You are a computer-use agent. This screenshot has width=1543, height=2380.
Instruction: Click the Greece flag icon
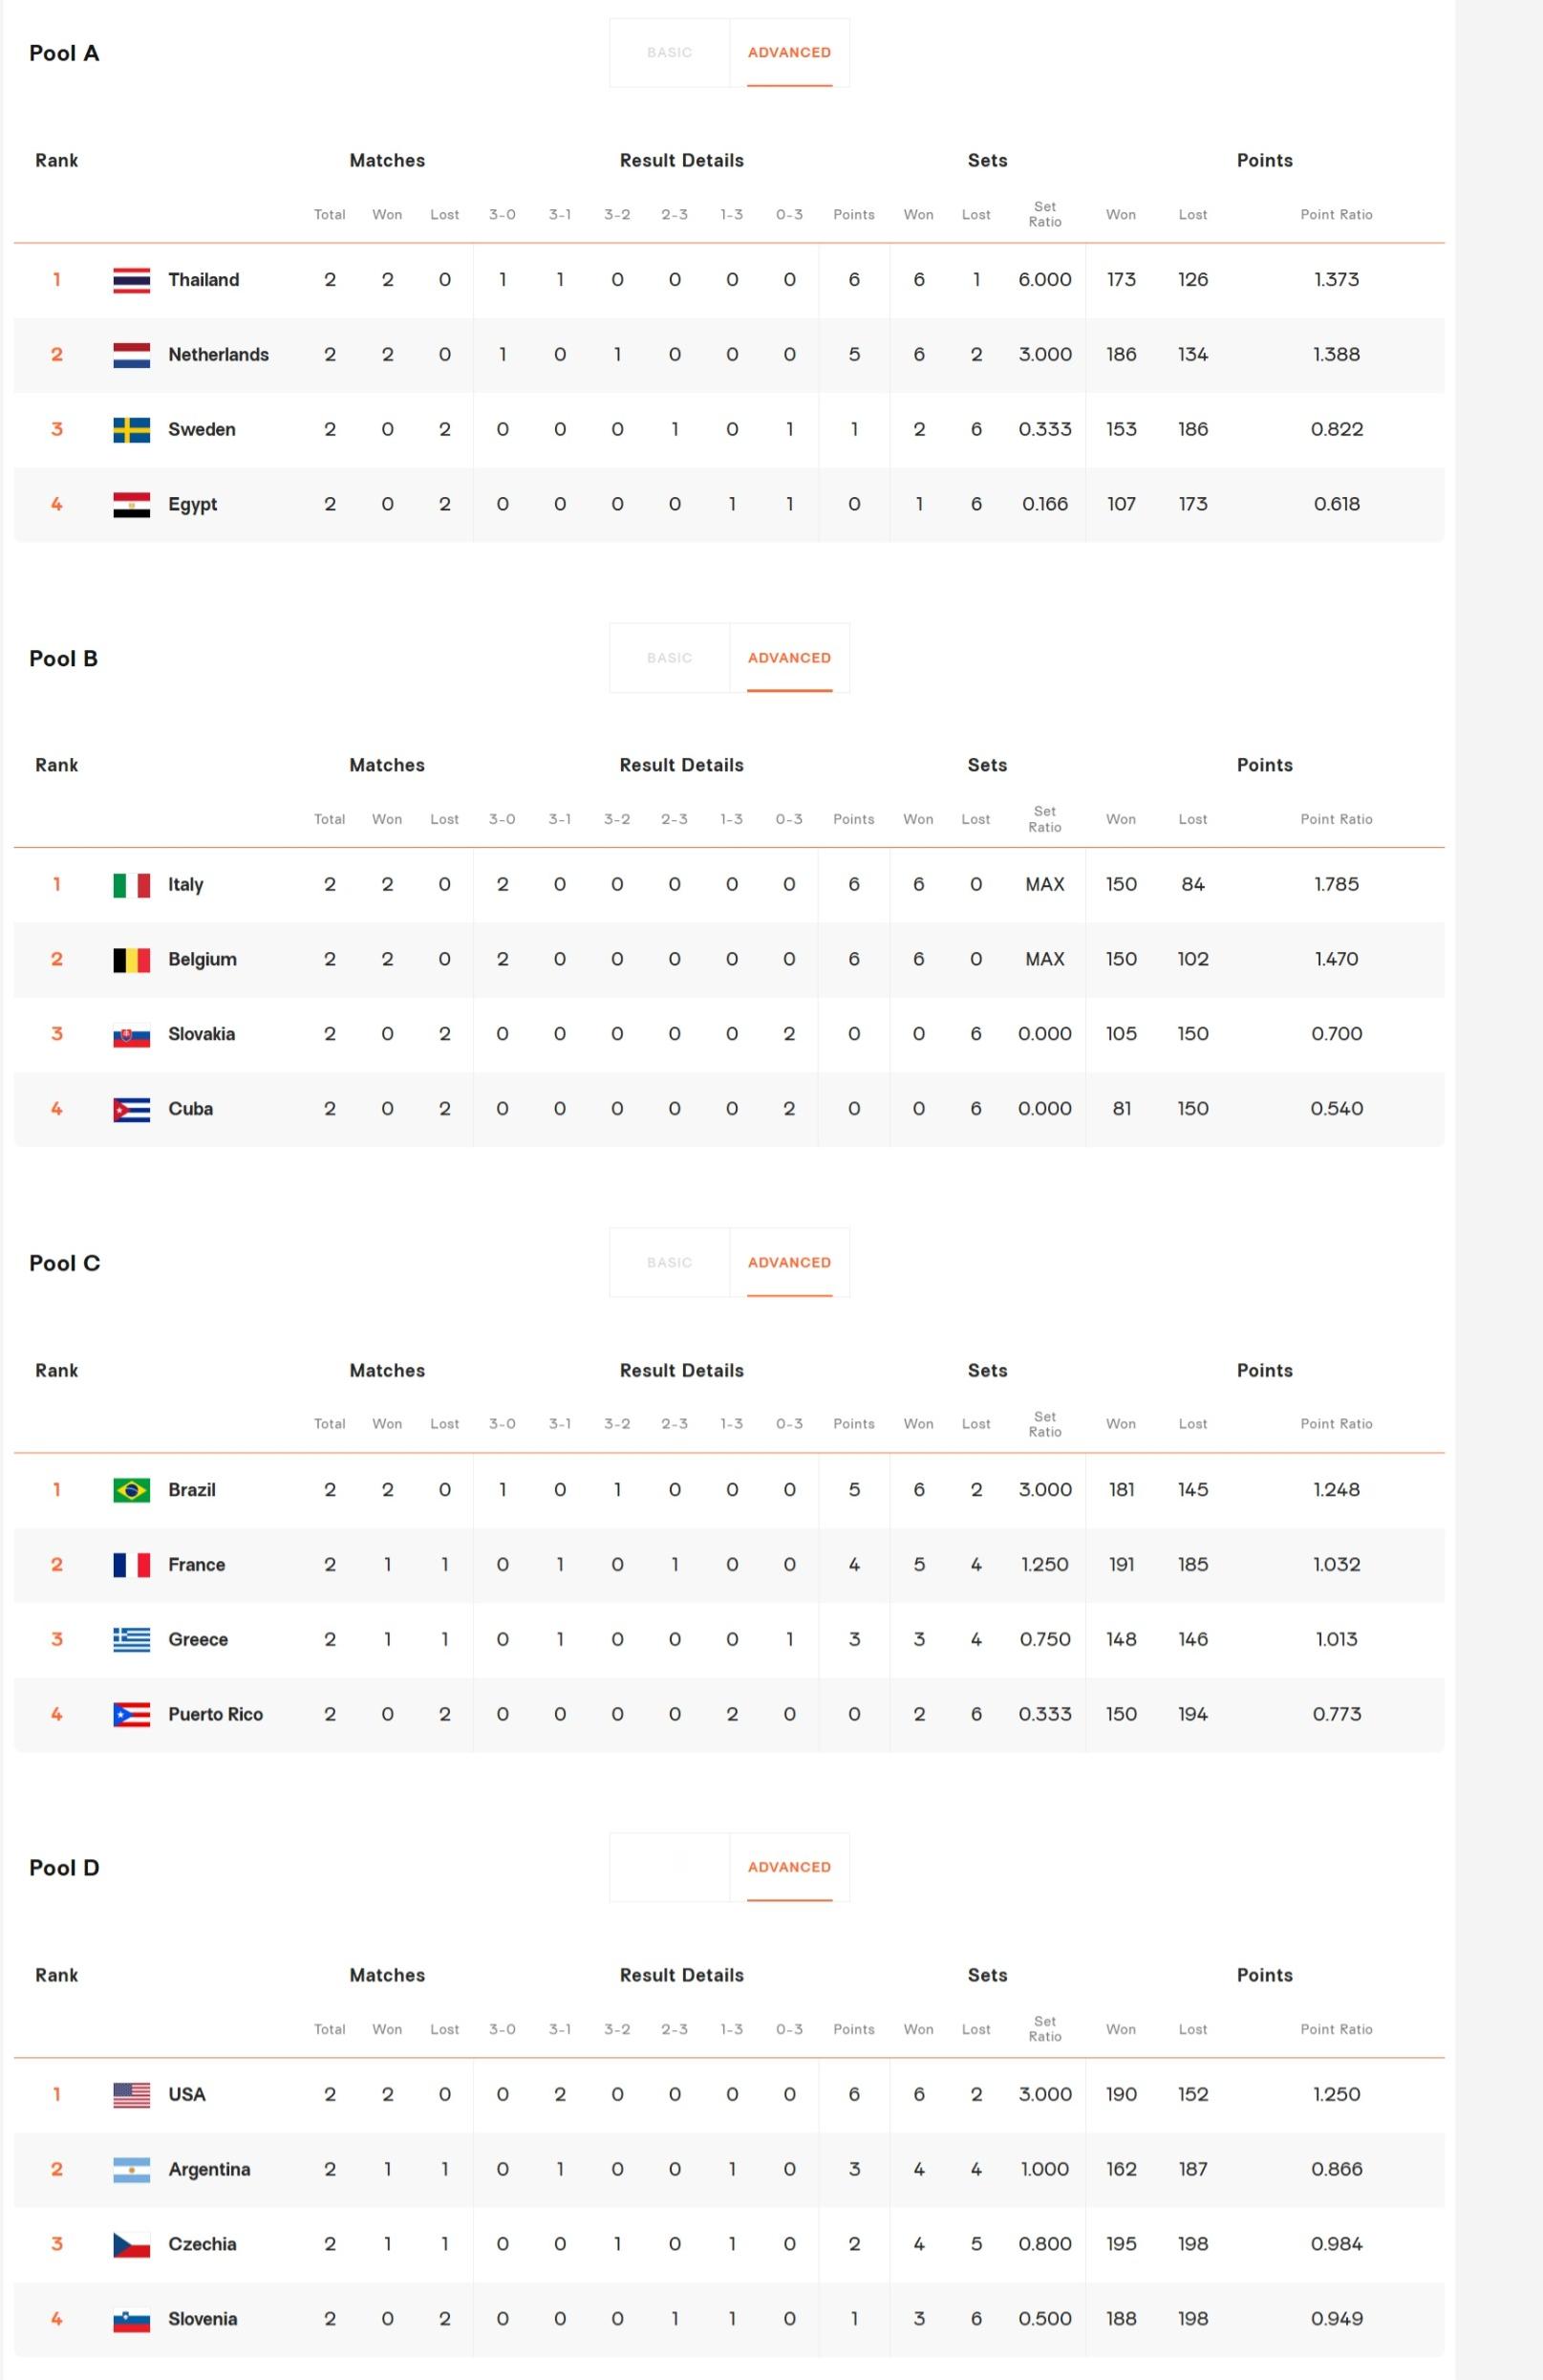(132, 1640)
